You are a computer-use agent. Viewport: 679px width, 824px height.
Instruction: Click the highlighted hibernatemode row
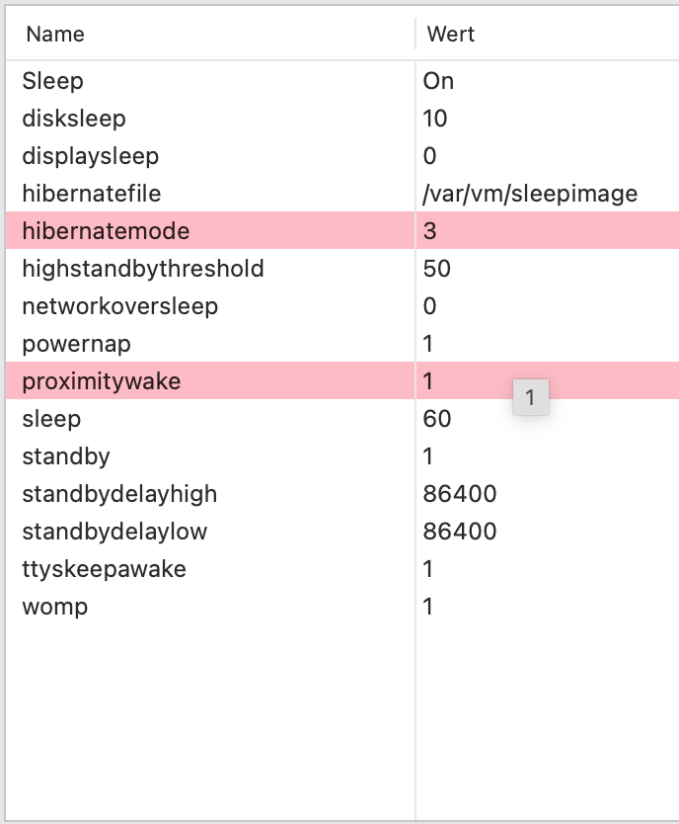coord(106,231)
